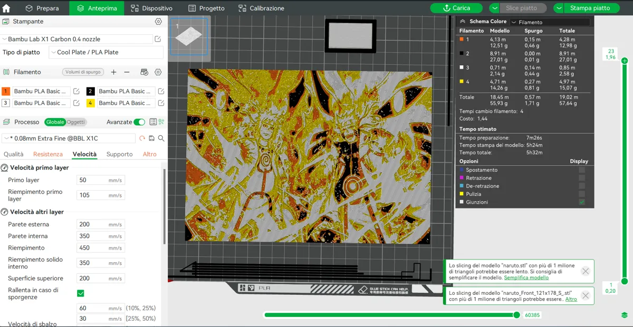Edit filament 2 preset
The height and width of the screenshot is (327, 633).
coord(161,91)
